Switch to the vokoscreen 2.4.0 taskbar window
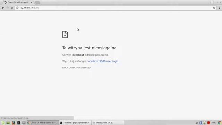Image resolution: width=222 pixels, height=125 pixels. pyautogui.click(x=108, y=123)
